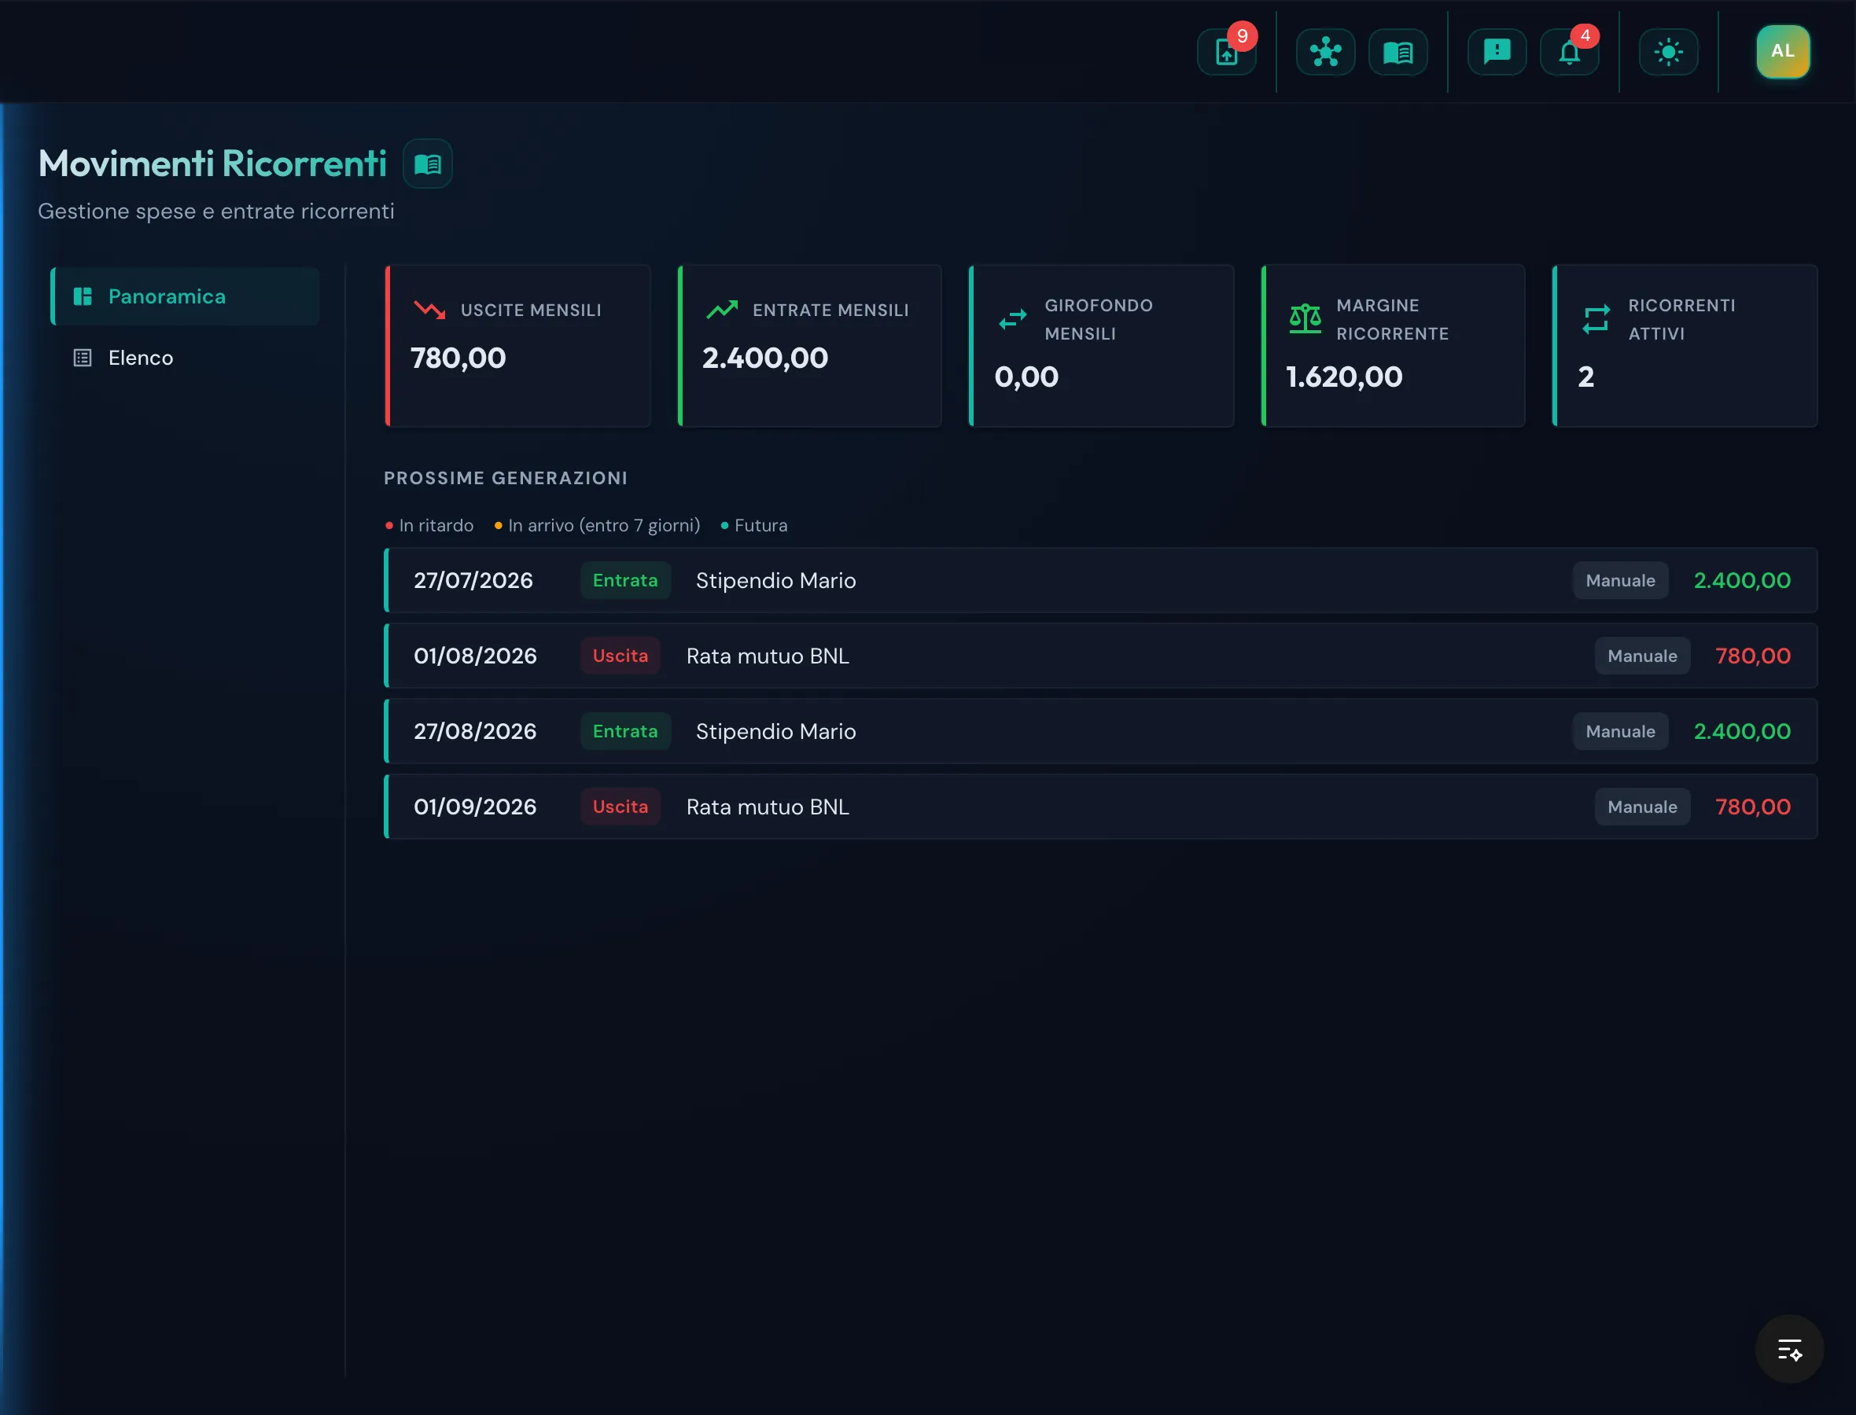Open the Uscite Mensili 780,00 card
Viewport: 1856px width, 1415px height.
[x=517, y=346]
